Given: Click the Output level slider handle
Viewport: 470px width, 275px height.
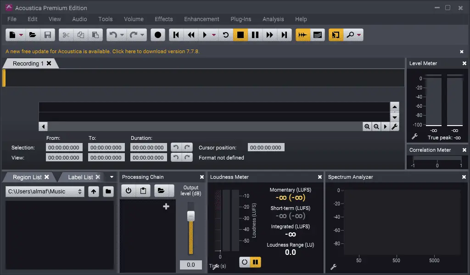Looking at the screenshot, I should point(191,216).
